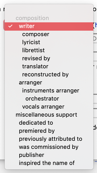Click the greyed composition group header
Viewport: 97px width, 173px height.
pos(32,18)
